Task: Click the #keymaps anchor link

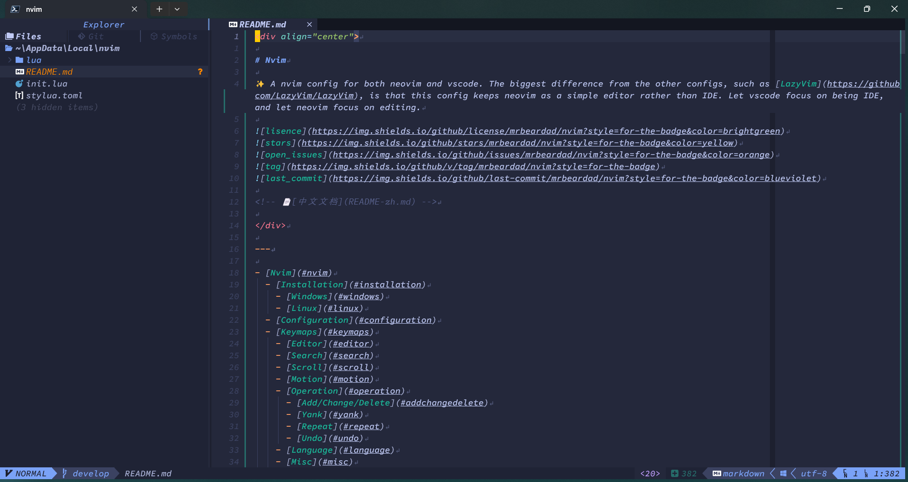Action: click(x=348, y=332)
